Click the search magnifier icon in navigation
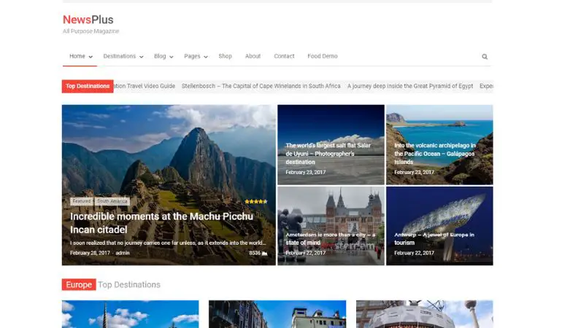 485,57
